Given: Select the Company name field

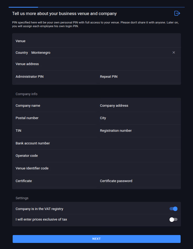Looking at the screenshot, I should 56,106.
